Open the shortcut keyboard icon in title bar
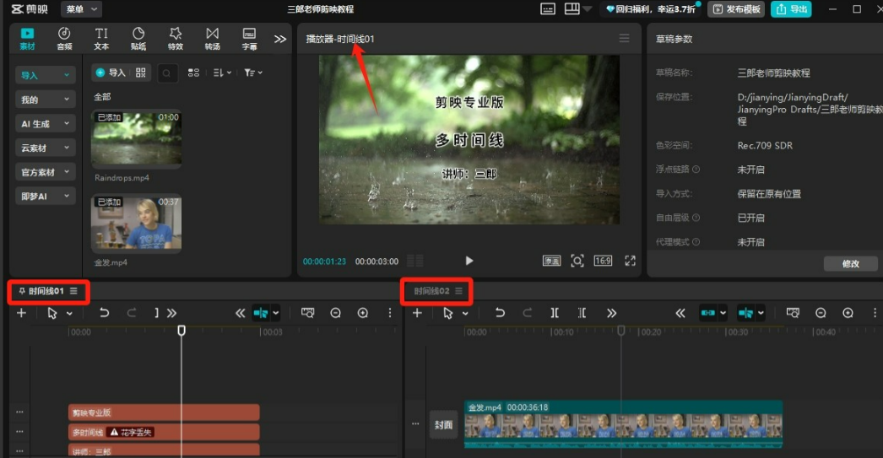Viewport: 883px width, 458px height. (x=547, y=9)
